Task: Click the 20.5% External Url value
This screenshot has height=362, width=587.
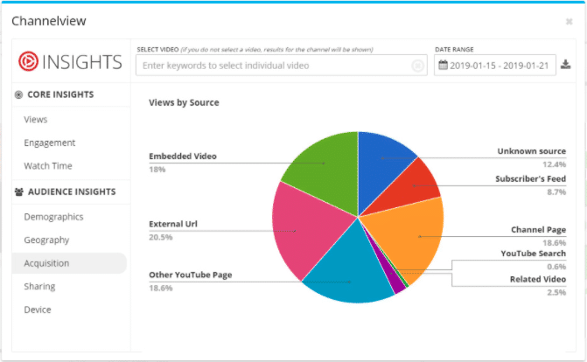Action: pyautogui.click(x=161, y=237)
